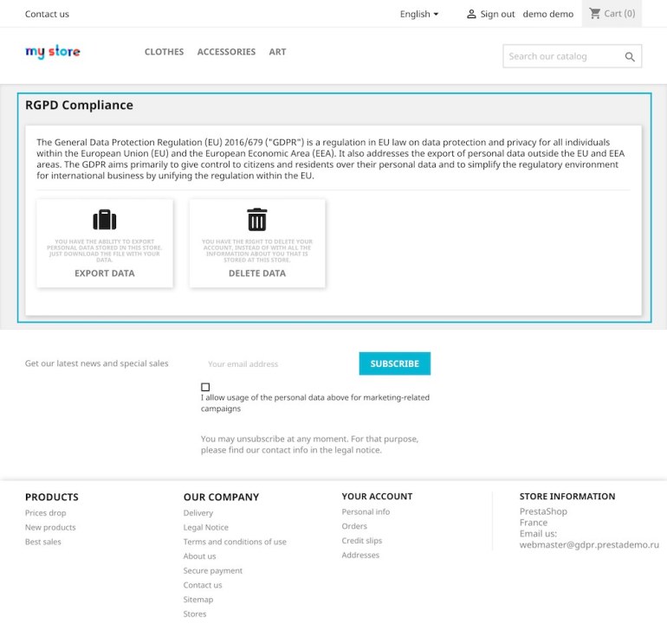Screen dimensions: 667x630
Task: Click the marketing-related campaigns consent label
Action: point(315,403)
